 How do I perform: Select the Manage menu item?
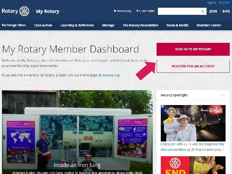click(108, 25)
